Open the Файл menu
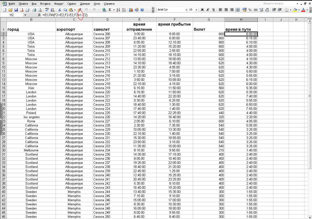312x219 pixels. 11,4
